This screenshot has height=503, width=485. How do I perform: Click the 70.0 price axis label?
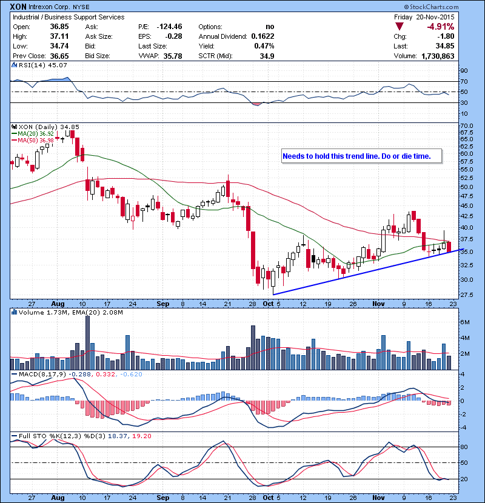point(467,126)
